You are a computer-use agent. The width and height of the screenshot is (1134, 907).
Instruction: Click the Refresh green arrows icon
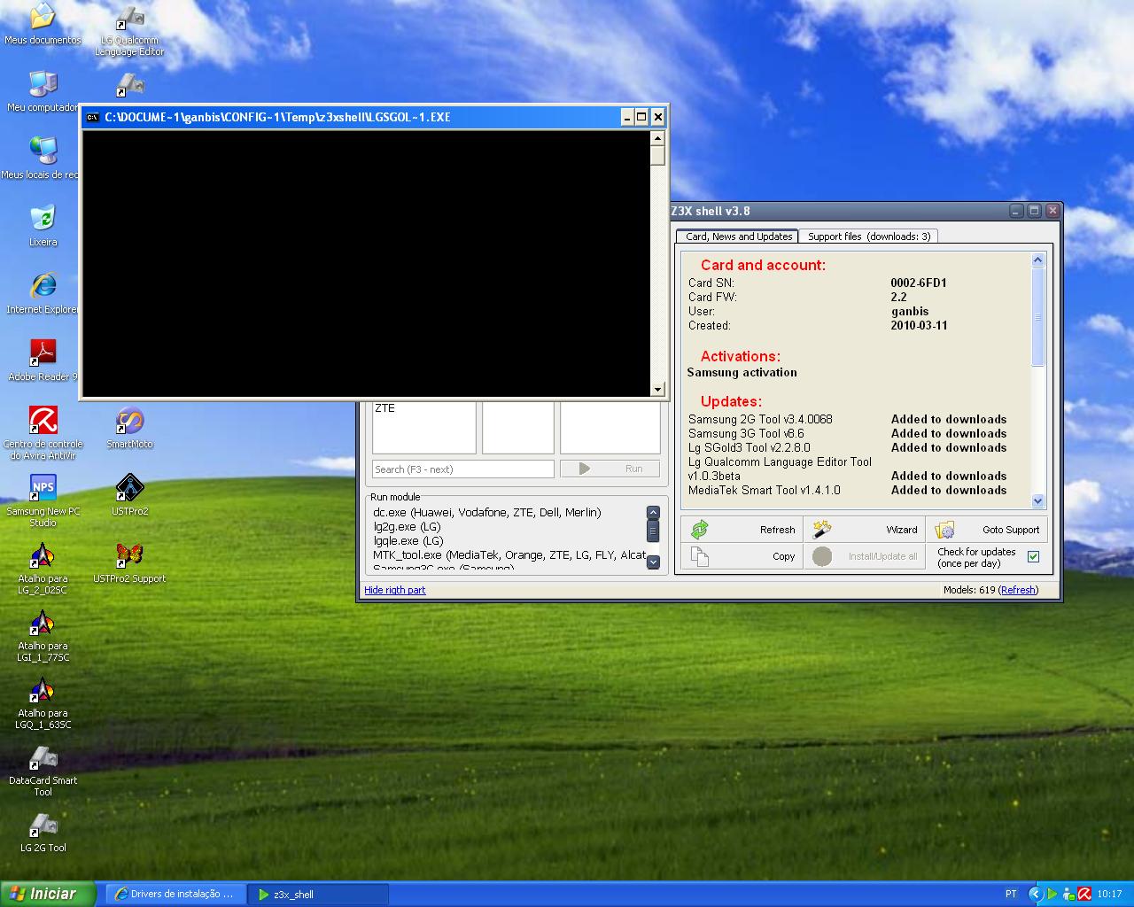point(700,530)
